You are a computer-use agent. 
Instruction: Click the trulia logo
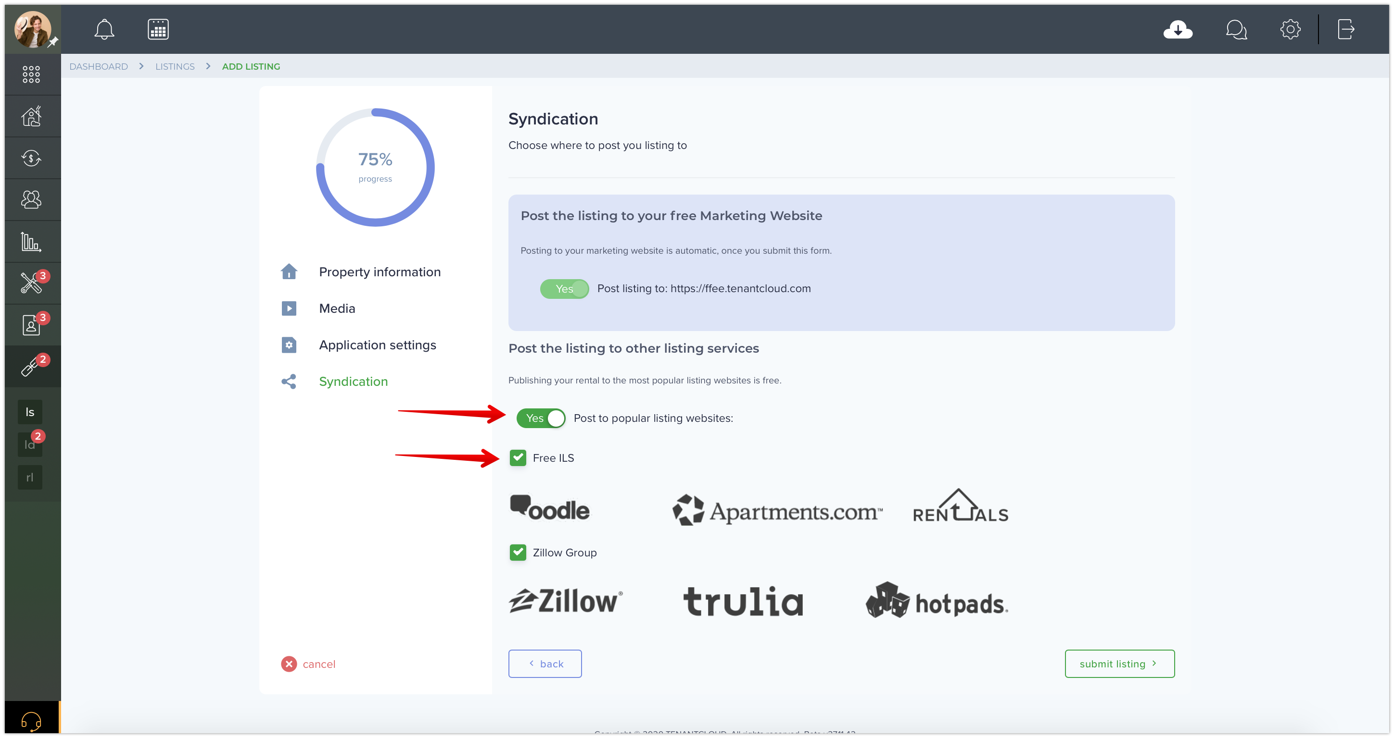point(743,602)
